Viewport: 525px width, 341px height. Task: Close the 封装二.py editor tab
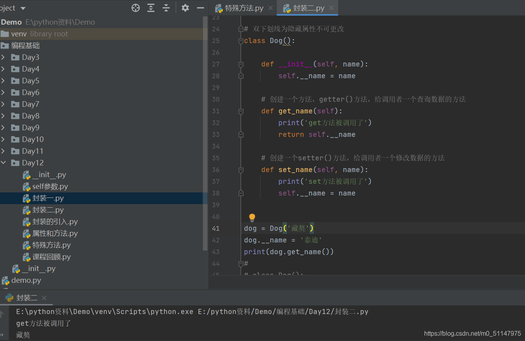(331, 8)
